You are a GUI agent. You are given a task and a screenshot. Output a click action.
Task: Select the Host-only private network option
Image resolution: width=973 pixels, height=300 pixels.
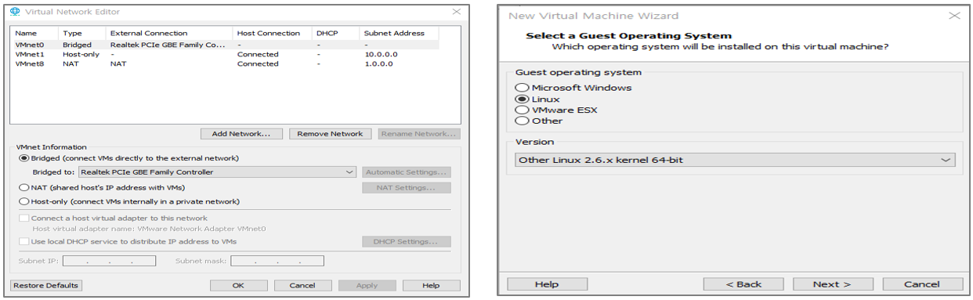click(24, 201)
